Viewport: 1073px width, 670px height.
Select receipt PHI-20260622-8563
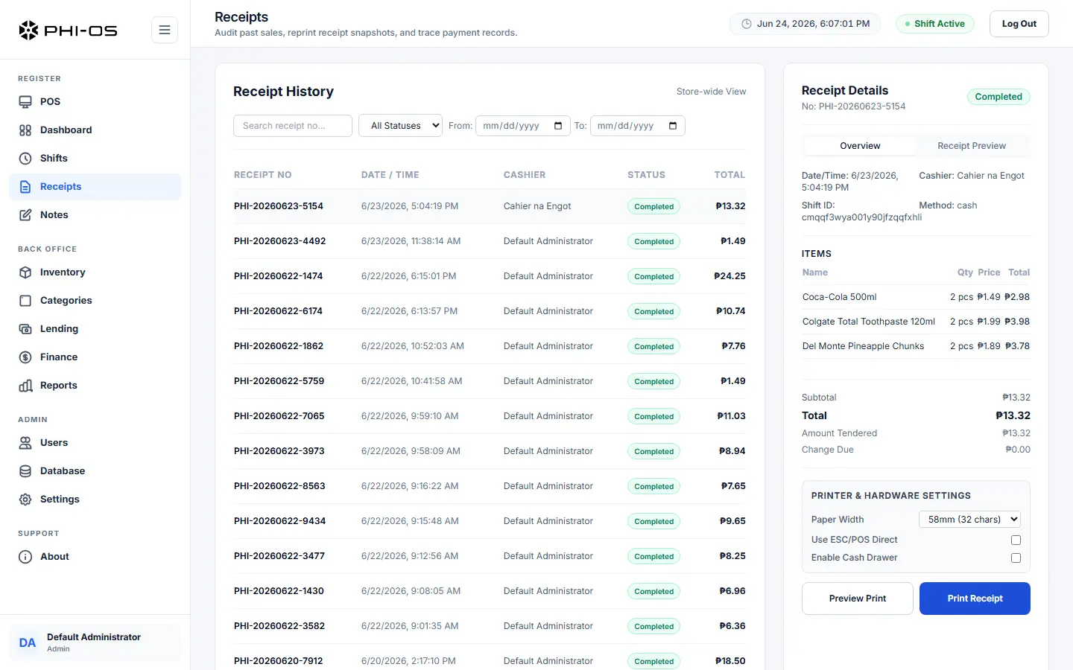pyautogui.click(x=490, y=486)
